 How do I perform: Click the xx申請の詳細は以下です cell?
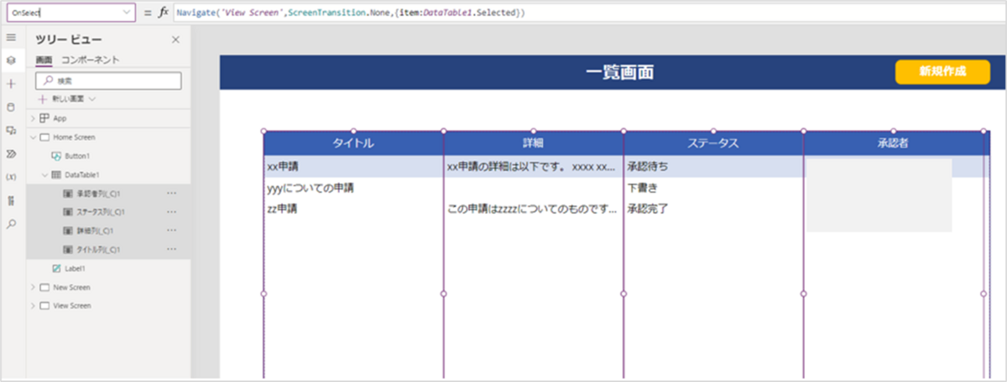click(534, 167)
